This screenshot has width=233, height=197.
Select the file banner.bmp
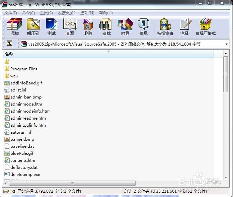coord(22,139)
